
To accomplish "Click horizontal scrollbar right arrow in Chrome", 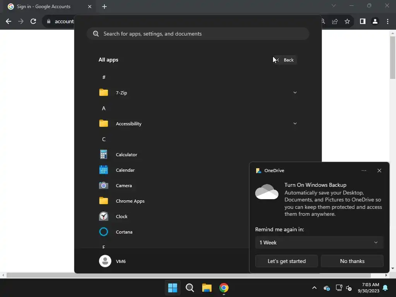I will coord(386,275).
